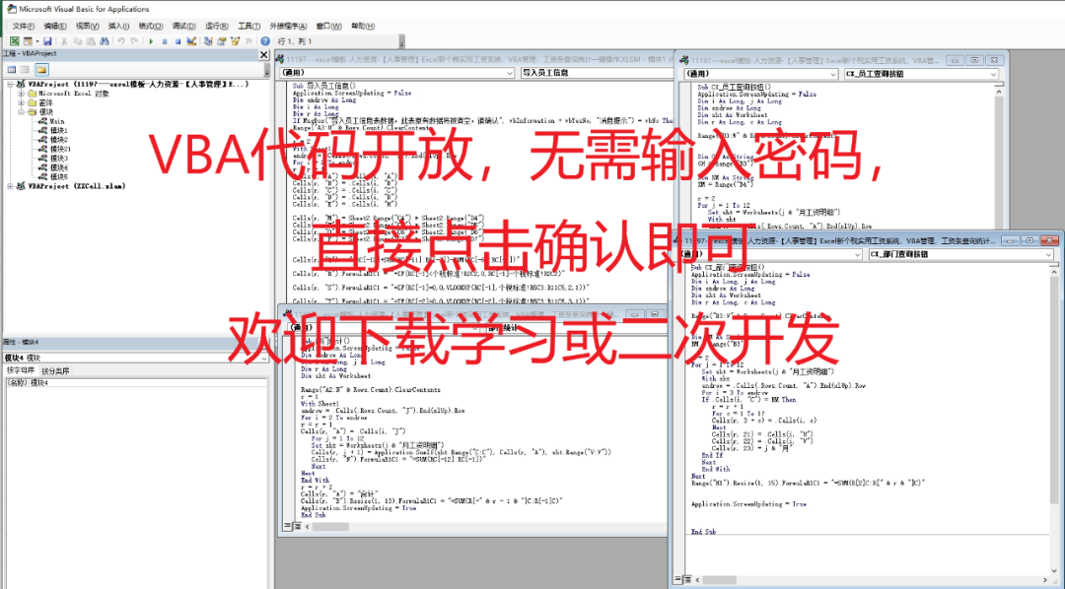Click the View Microsoft Excel toolbar icon
Image resolution: width=1065 pixels, height=589 pixels.
click(x=14, y=41)
